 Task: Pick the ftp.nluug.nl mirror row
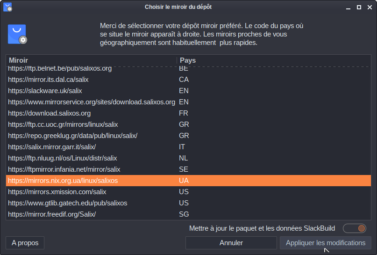63,158
